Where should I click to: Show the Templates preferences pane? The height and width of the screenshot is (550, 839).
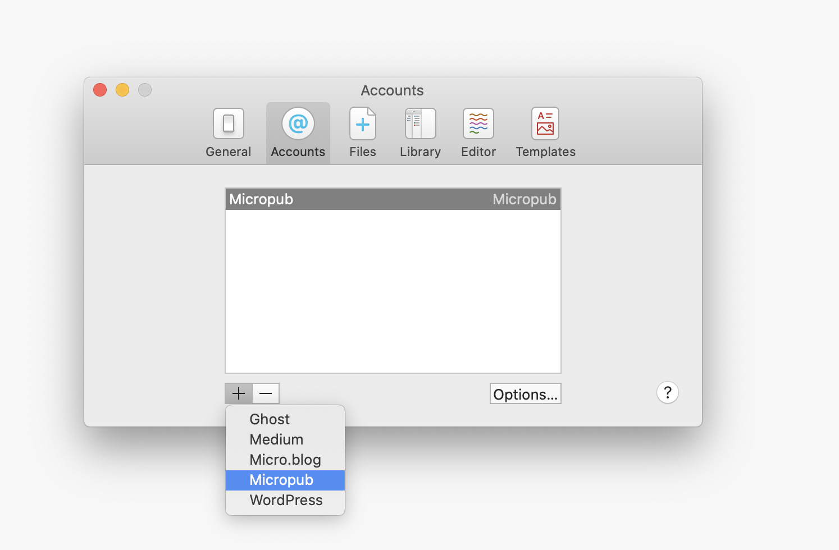[x=545, y=133]
